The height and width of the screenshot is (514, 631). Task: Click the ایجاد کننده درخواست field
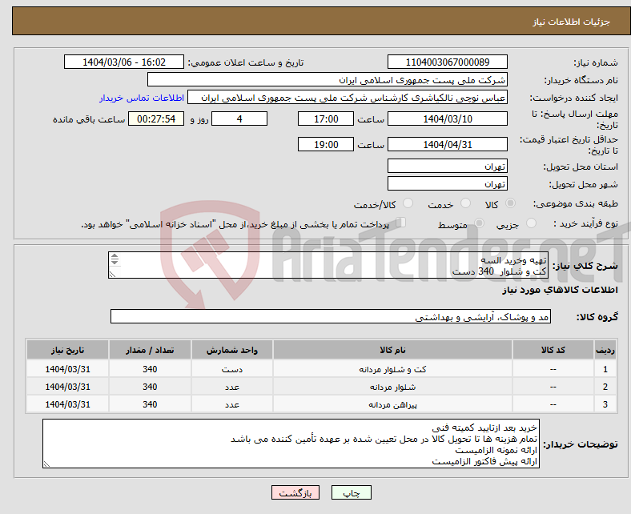pyautogui.click(x=348, y=98)
